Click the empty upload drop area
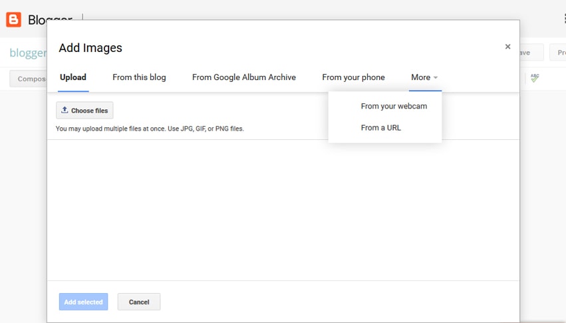This screenshot has width=566, height=323. [x=283, y=210]
